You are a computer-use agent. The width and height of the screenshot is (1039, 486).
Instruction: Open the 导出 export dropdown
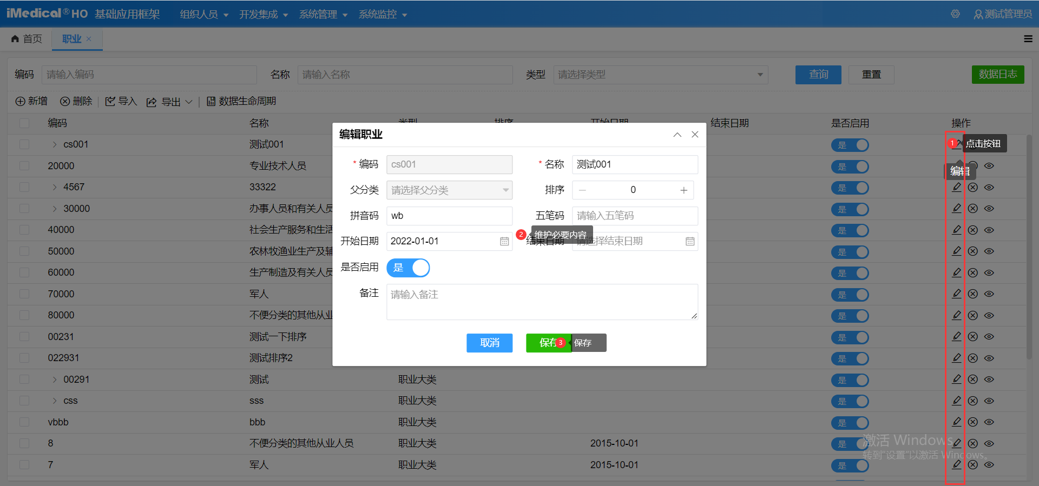pyautogui.click(x=169, y=102)
